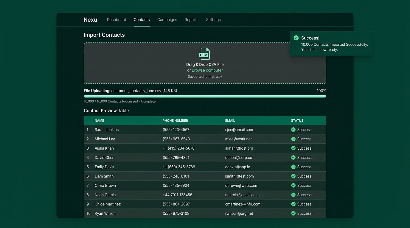
Task: Click the CSV file upload icon
Action: [205, 54]
